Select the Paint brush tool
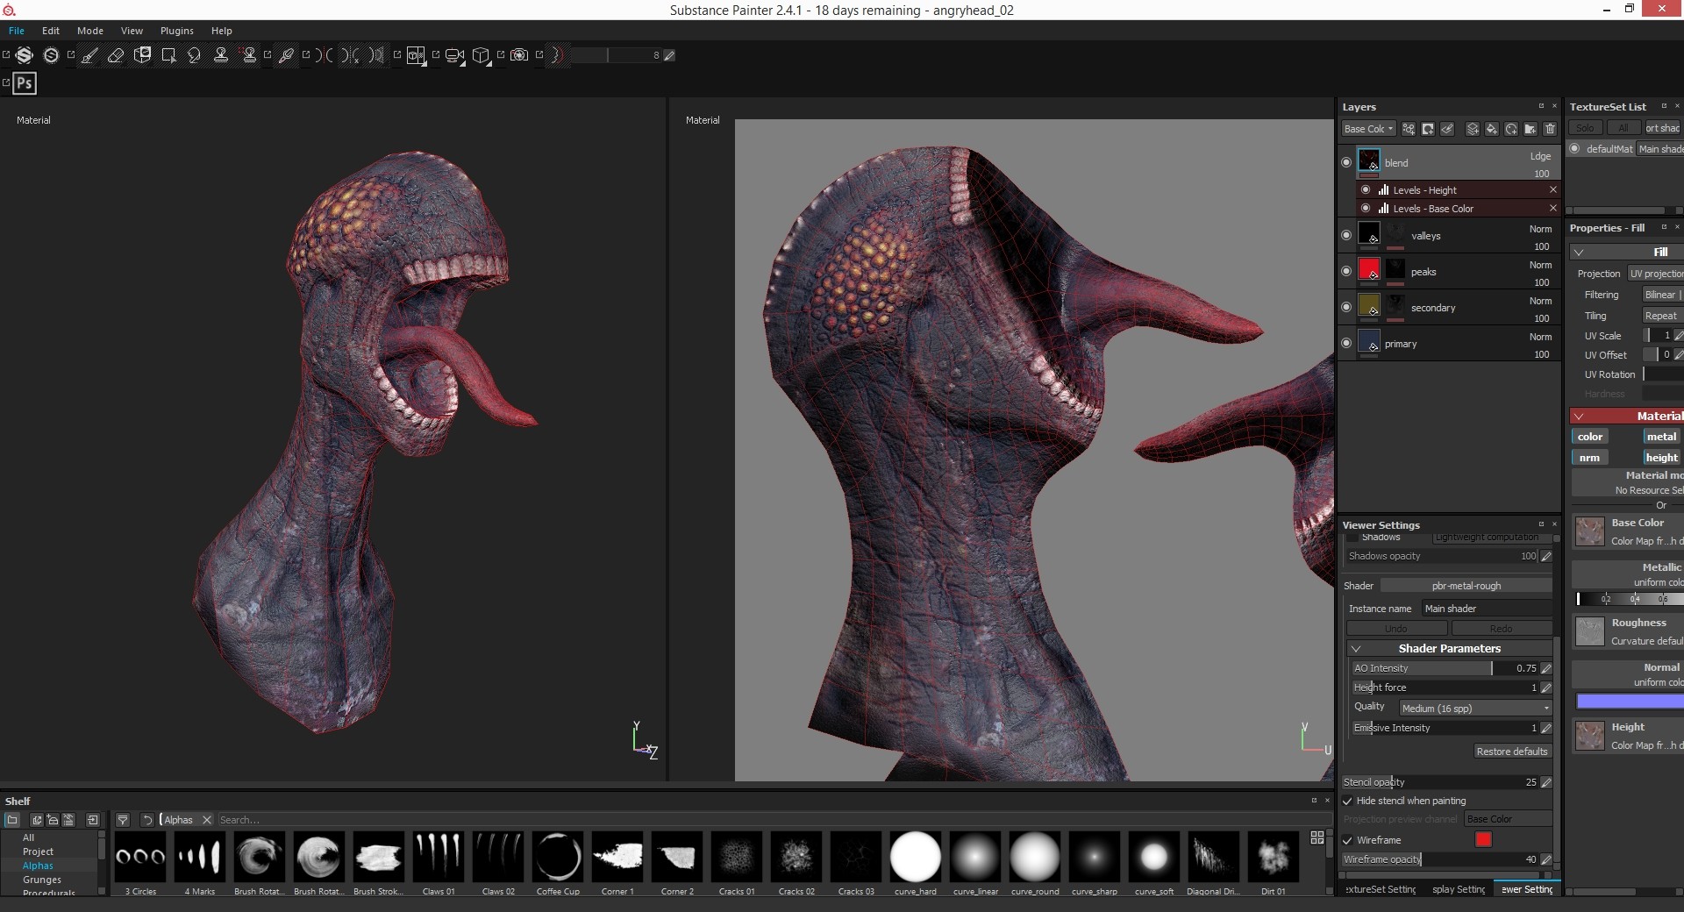 click(x=89, y=55)
